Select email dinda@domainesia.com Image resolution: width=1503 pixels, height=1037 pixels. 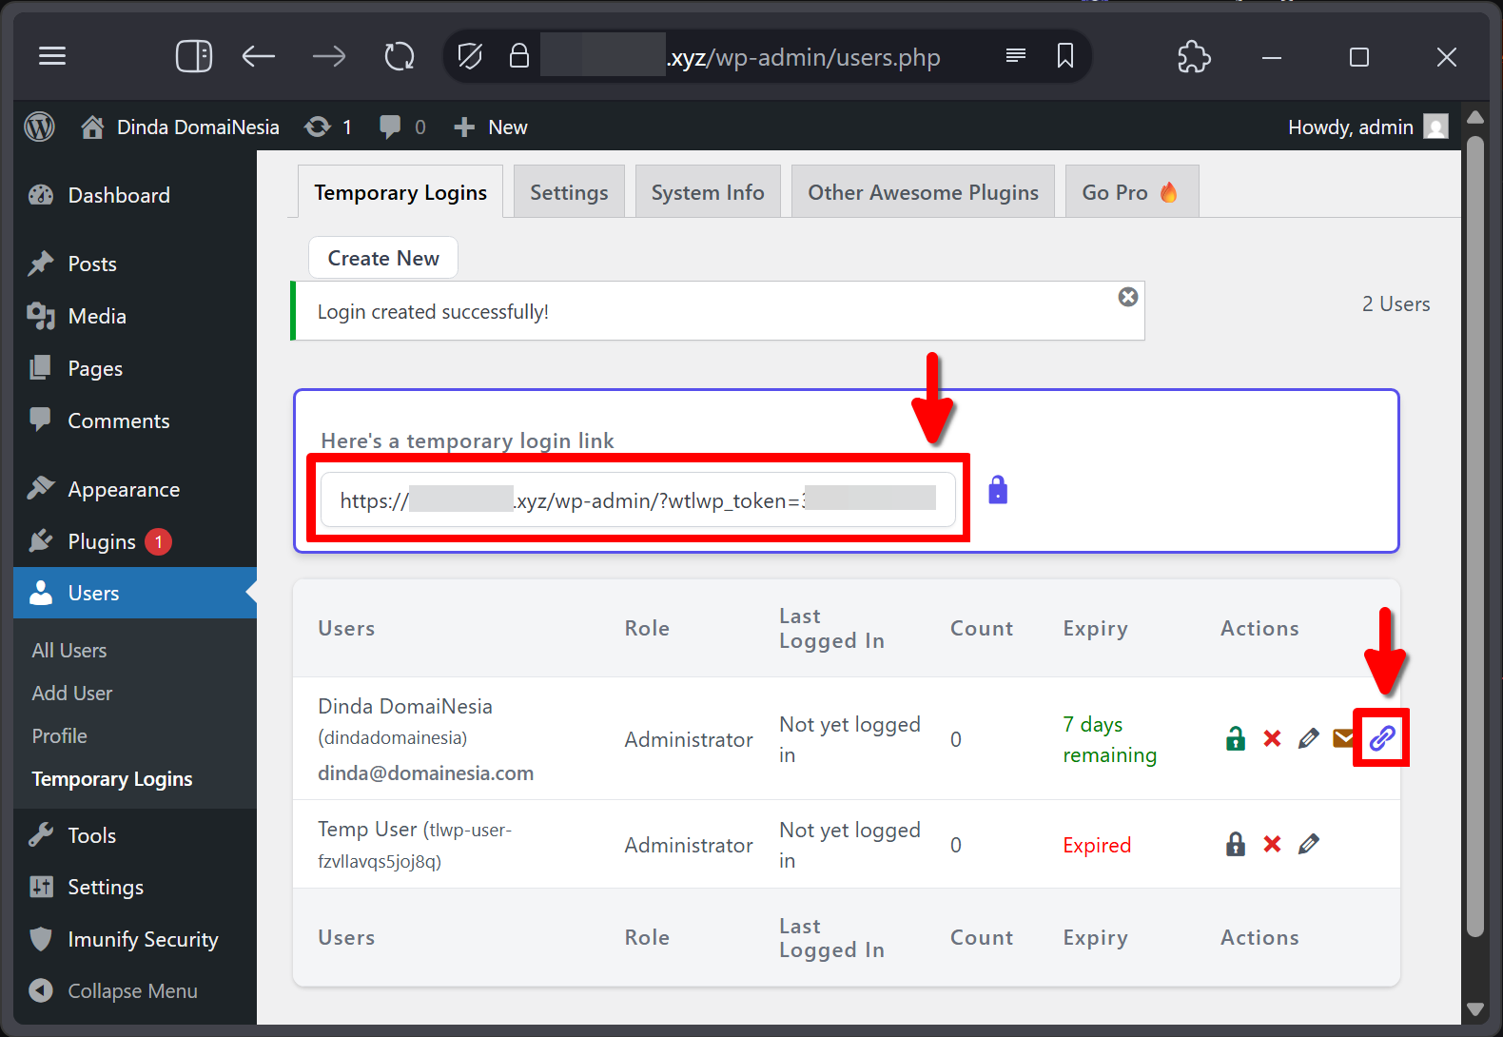pos(425,773)
